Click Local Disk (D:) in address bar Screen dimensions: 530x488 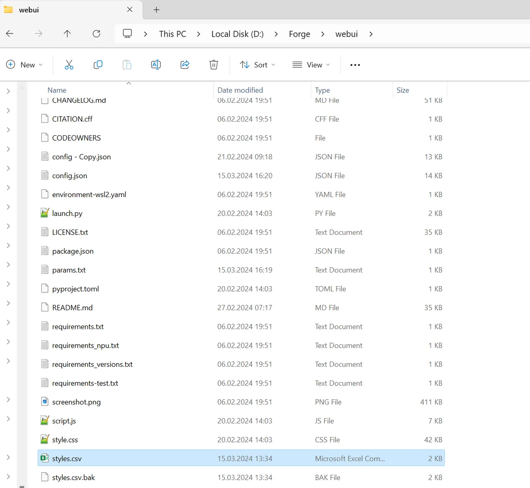237,34
